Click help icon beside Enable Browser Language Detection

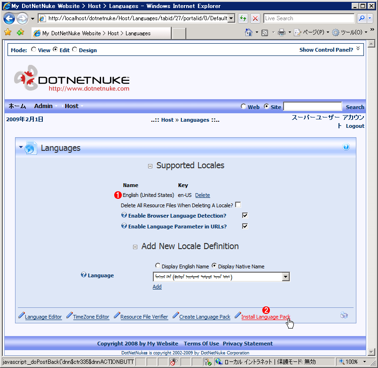(124, 215)
